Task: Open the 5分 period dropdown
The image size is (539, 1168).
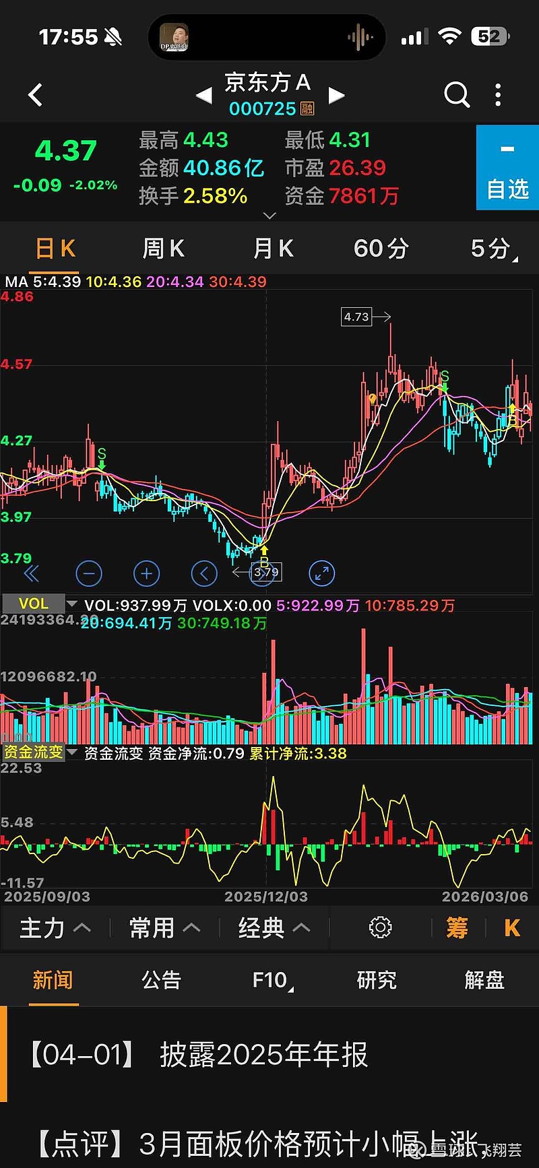Action: tap(493, 249)
